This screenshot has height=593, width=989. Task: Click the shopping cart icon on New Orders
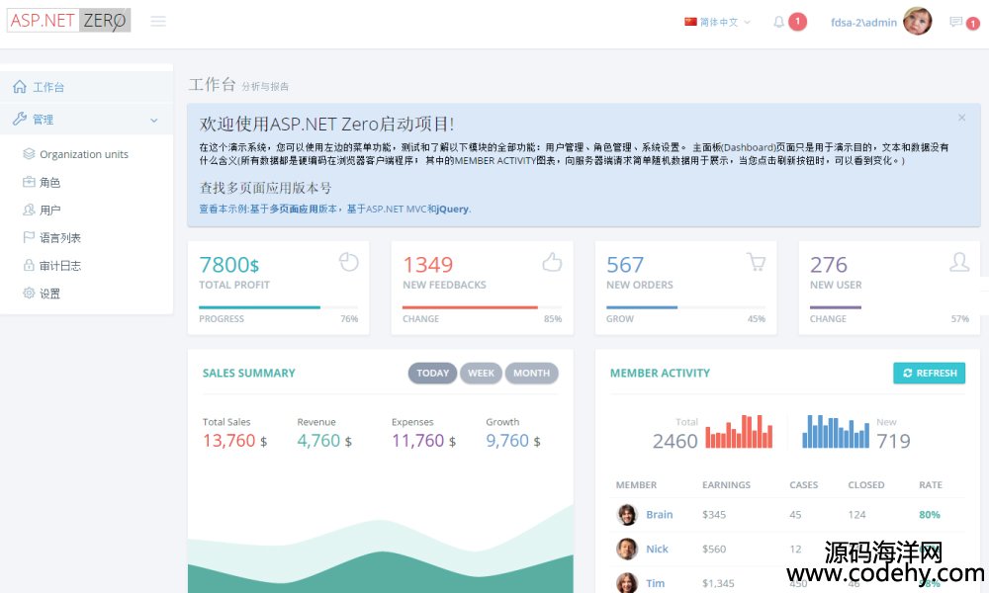pos(756,262)
